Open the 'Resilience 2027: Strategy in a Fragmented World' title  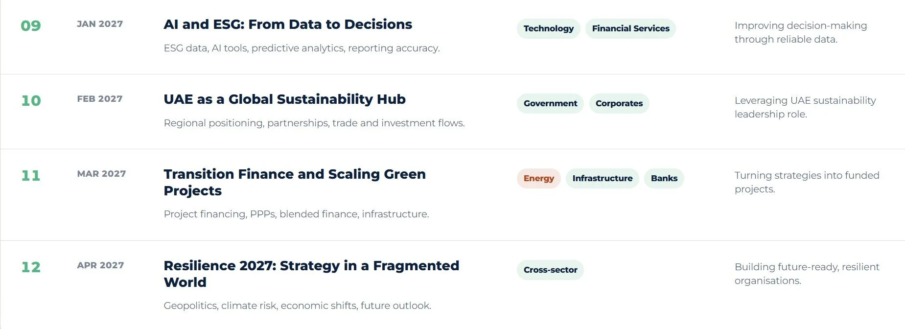pos(311,274)
